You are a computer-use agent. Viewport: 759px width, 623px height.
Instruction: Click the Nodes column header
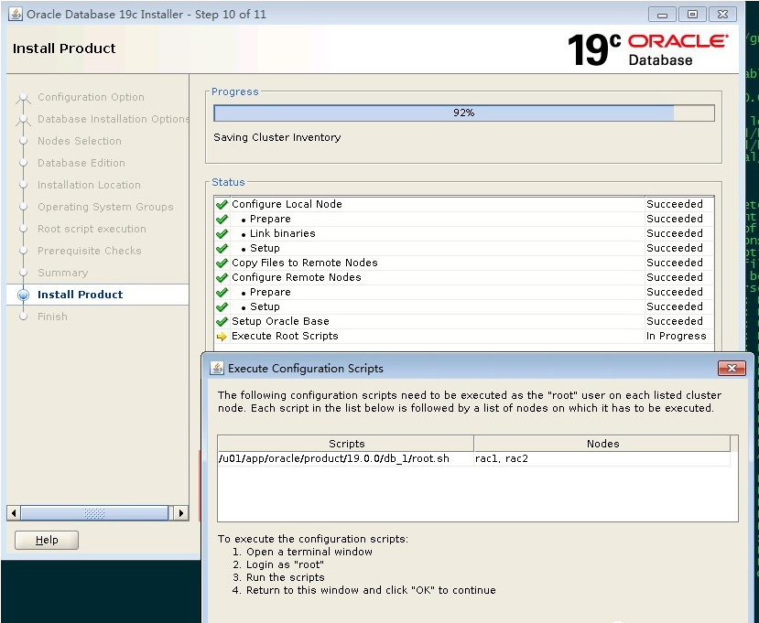tap(602, 444)
